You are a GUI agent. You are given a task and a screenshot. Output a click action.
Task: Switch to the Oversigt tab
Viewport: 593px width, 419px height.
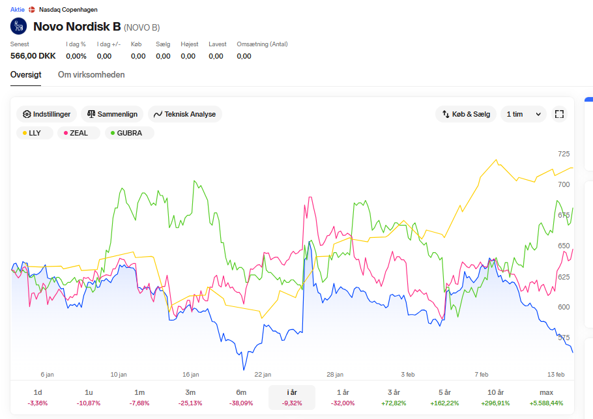[25, 74]
